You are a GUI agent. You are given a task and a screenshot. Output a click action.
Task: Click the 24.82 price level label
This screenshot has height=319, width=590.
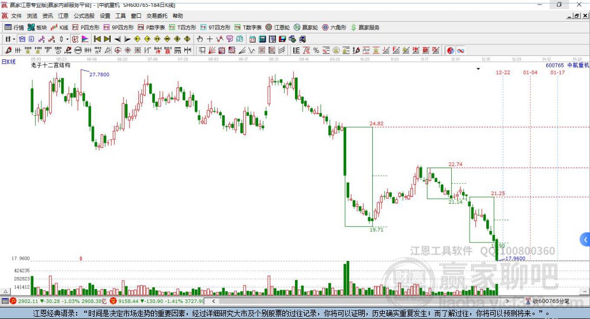pos(376,123)
